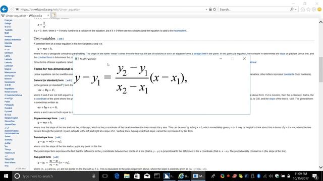Screen dimensions: 323x181
Task: Open Microsoft Store from the taskbar
Action: 137,176
